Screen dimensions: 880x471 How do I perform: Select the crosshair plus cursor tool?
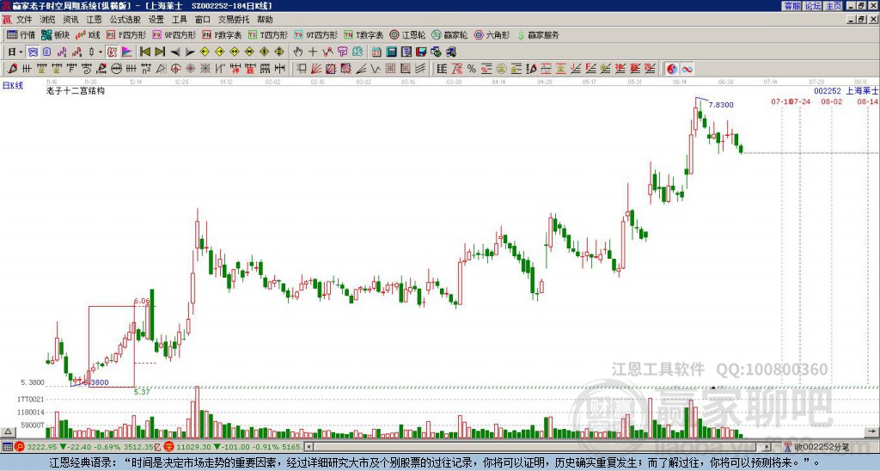313,52
